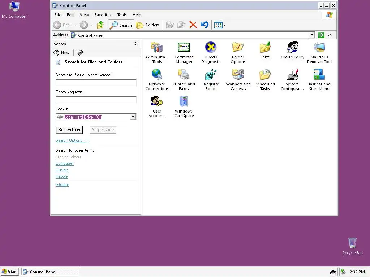
Task: Click the Containing text field
Action: (x=96, y=100)
